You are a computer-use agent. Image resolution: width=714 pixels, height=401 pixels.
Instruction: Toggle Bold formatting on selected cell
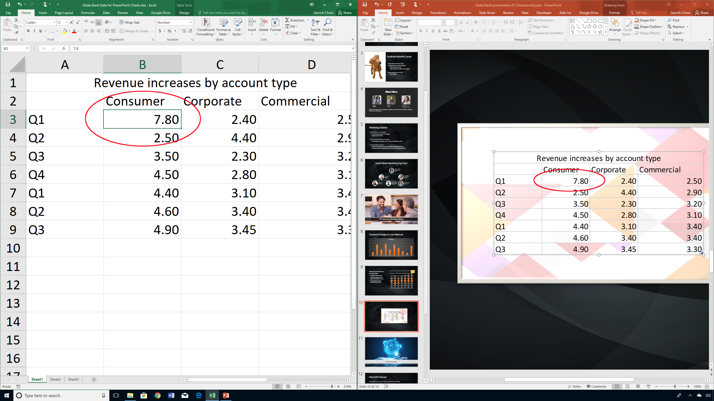pos(28,31)
